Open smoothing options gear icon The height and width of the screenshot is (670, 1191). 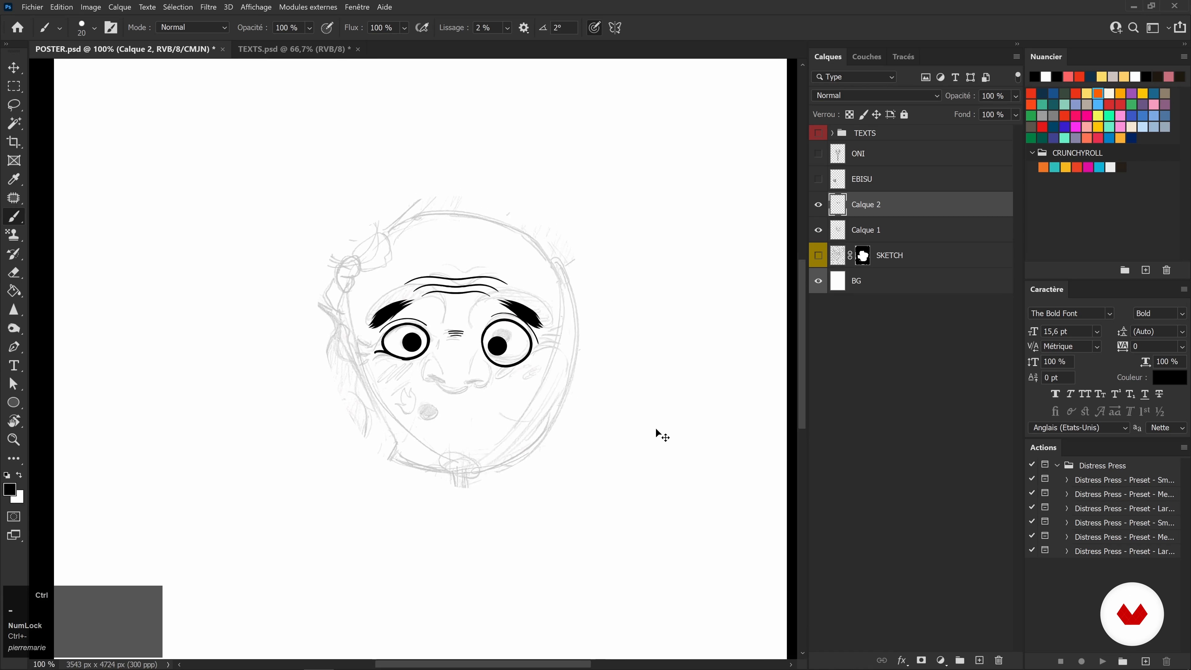(523, 28)
